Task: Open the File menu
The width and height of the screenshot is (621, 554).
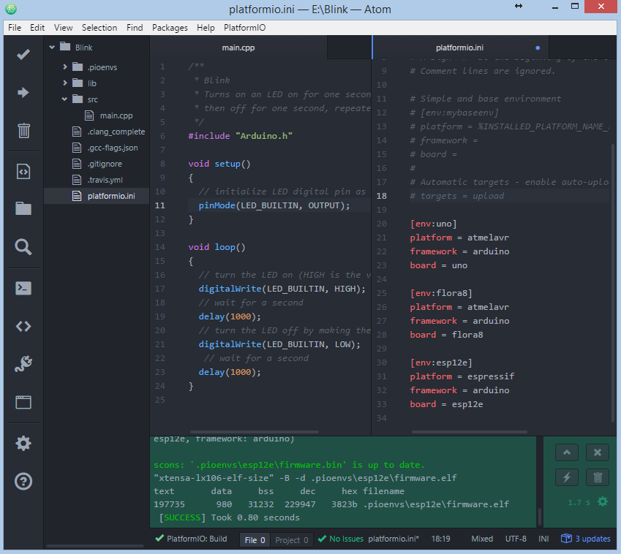Action: pos(15,28)
